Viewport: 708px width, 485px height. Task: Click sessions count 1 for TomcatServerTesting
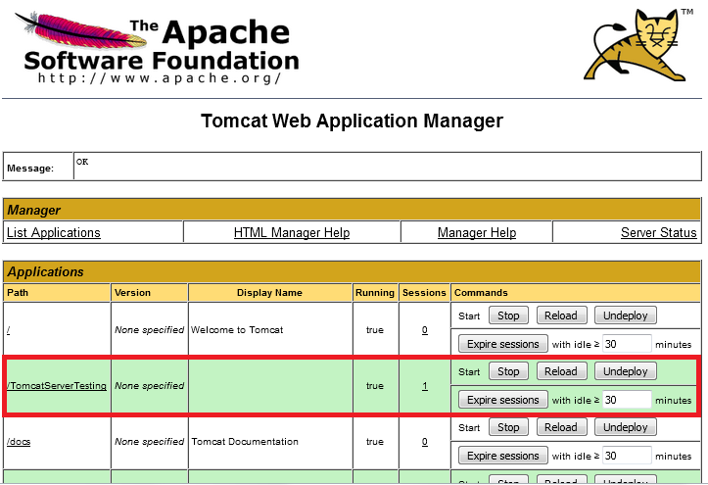424,386
